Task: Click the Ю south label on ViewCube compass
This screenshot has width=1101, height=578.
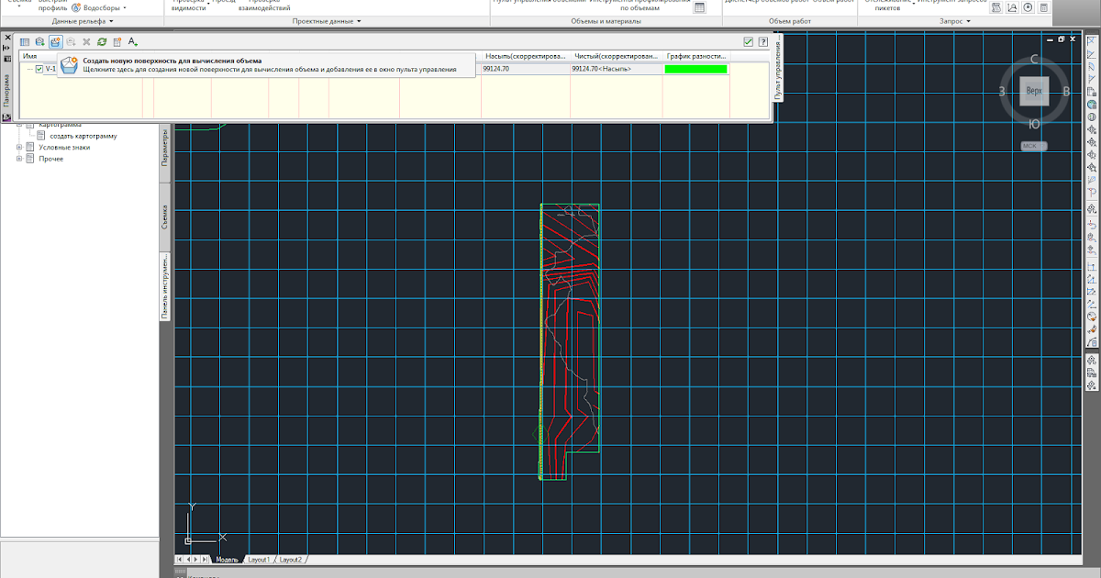Action: [x=1034, y=123]
